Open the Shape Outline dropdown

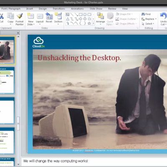pyautogui.click(x=127, y=19)
